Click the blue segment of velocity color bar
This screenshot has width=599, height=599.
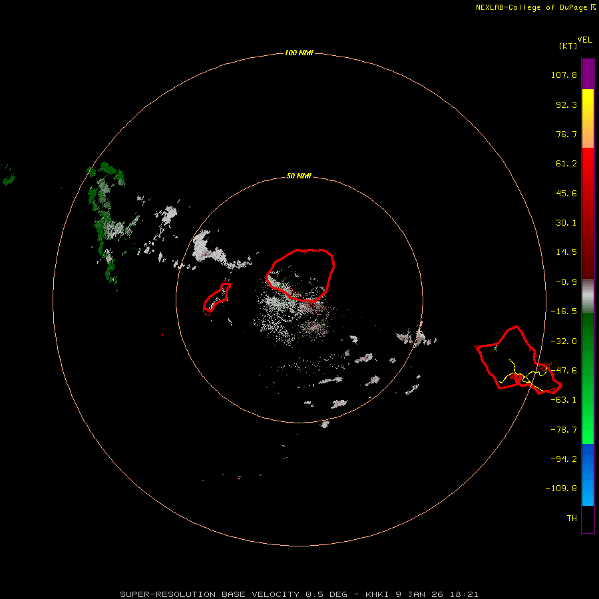coord(588,475)
